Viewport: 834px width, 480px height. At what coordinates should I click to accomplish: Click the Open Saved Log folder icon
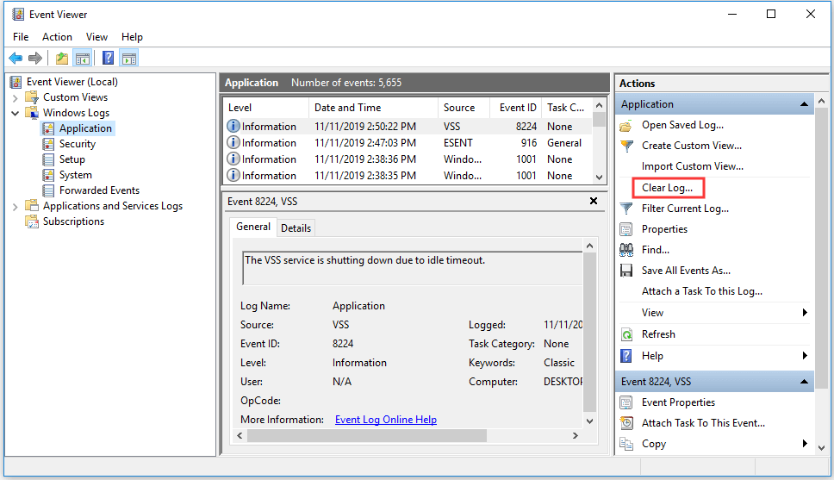(626, 125)
